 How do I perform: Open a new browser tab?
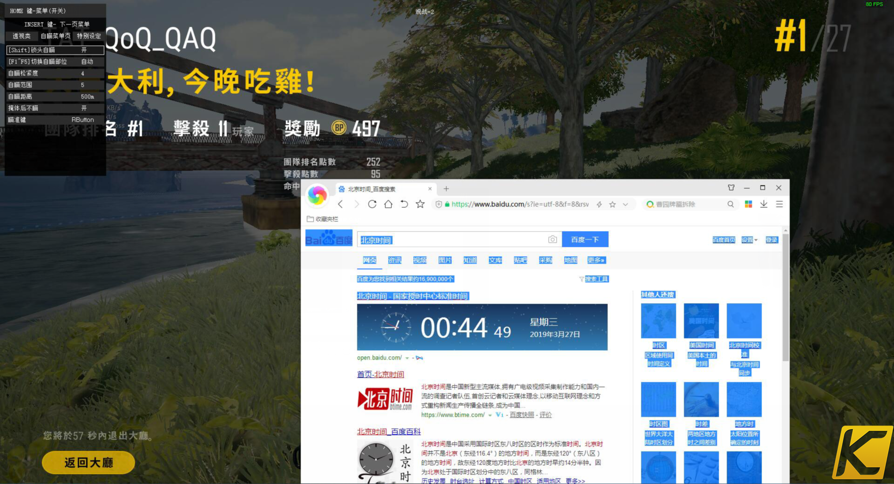[x=446, y=189]
